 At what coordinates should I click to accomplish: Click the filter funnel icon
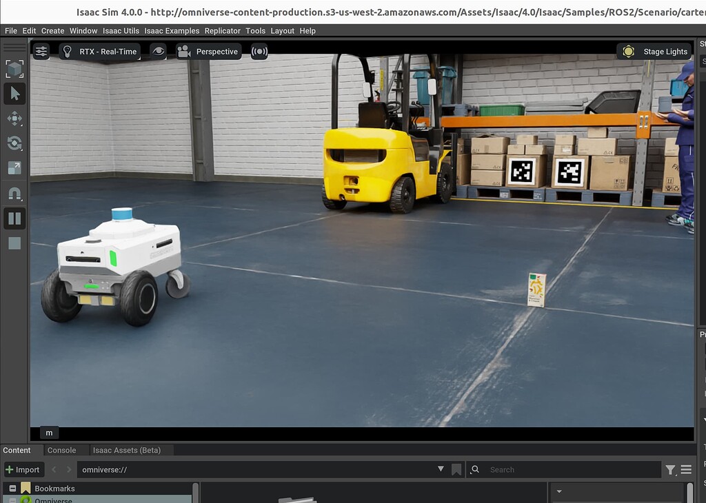coord(670,470)
